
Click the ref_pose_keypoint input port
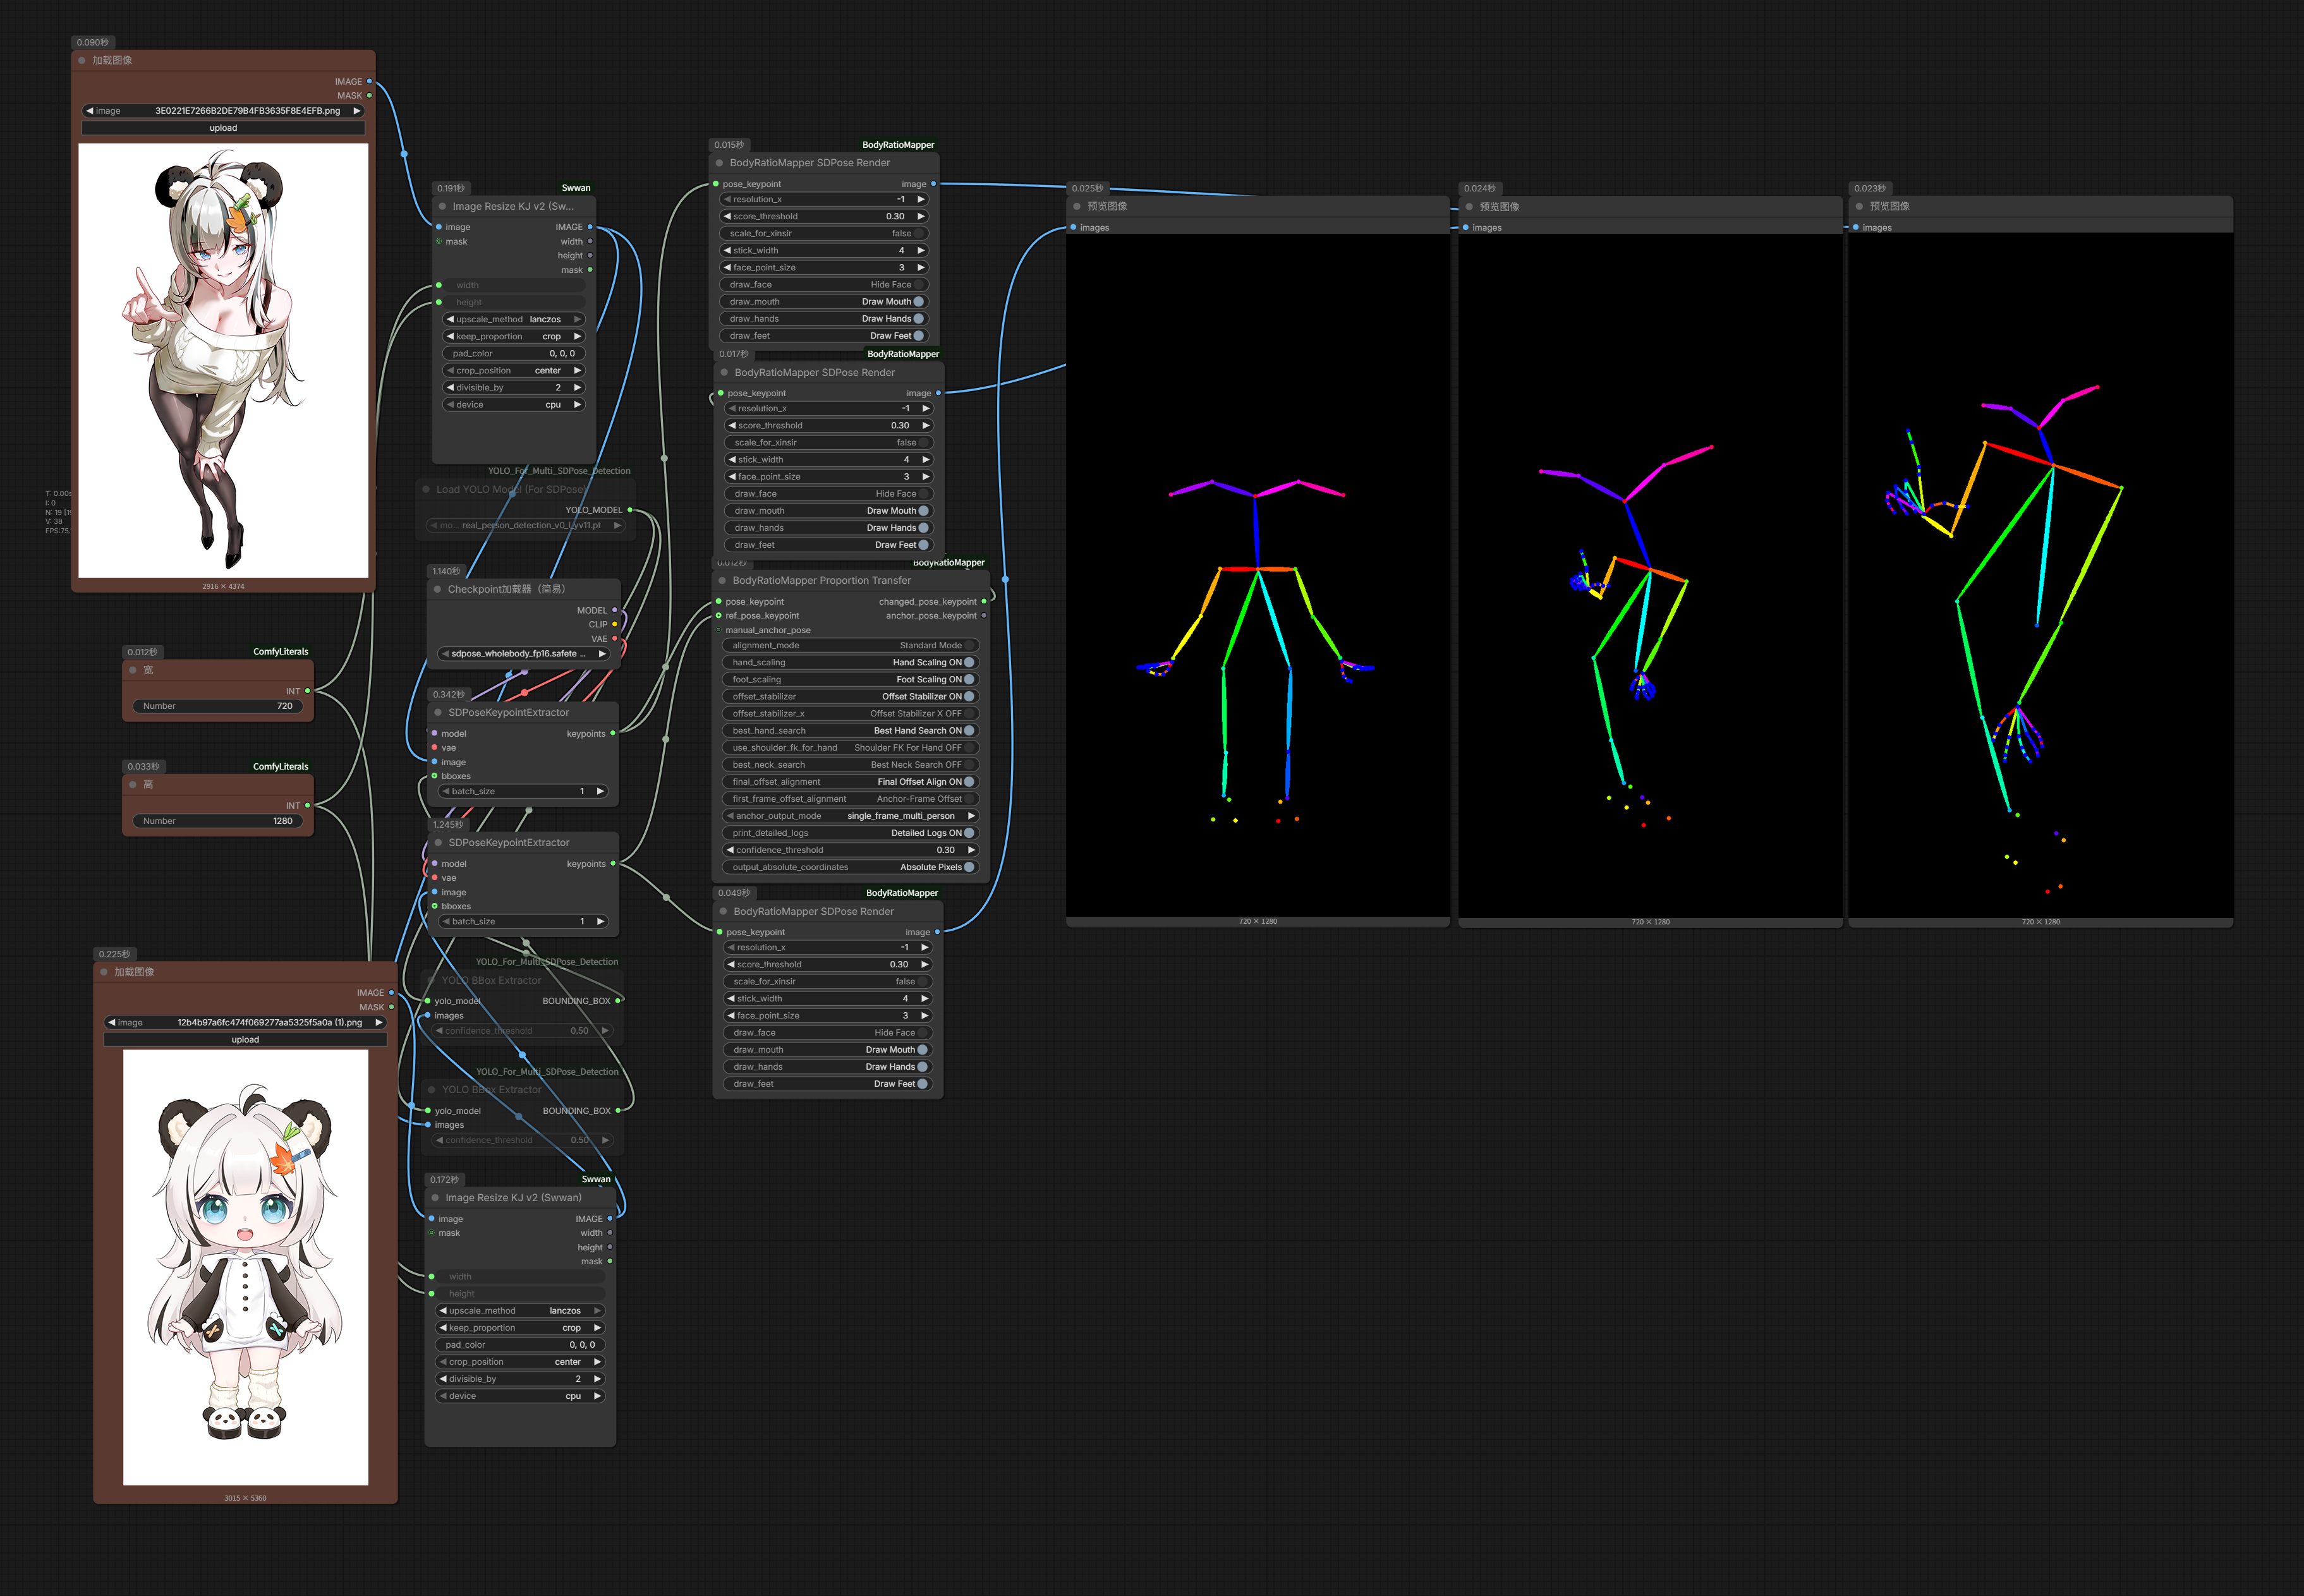tap(718, 616)
